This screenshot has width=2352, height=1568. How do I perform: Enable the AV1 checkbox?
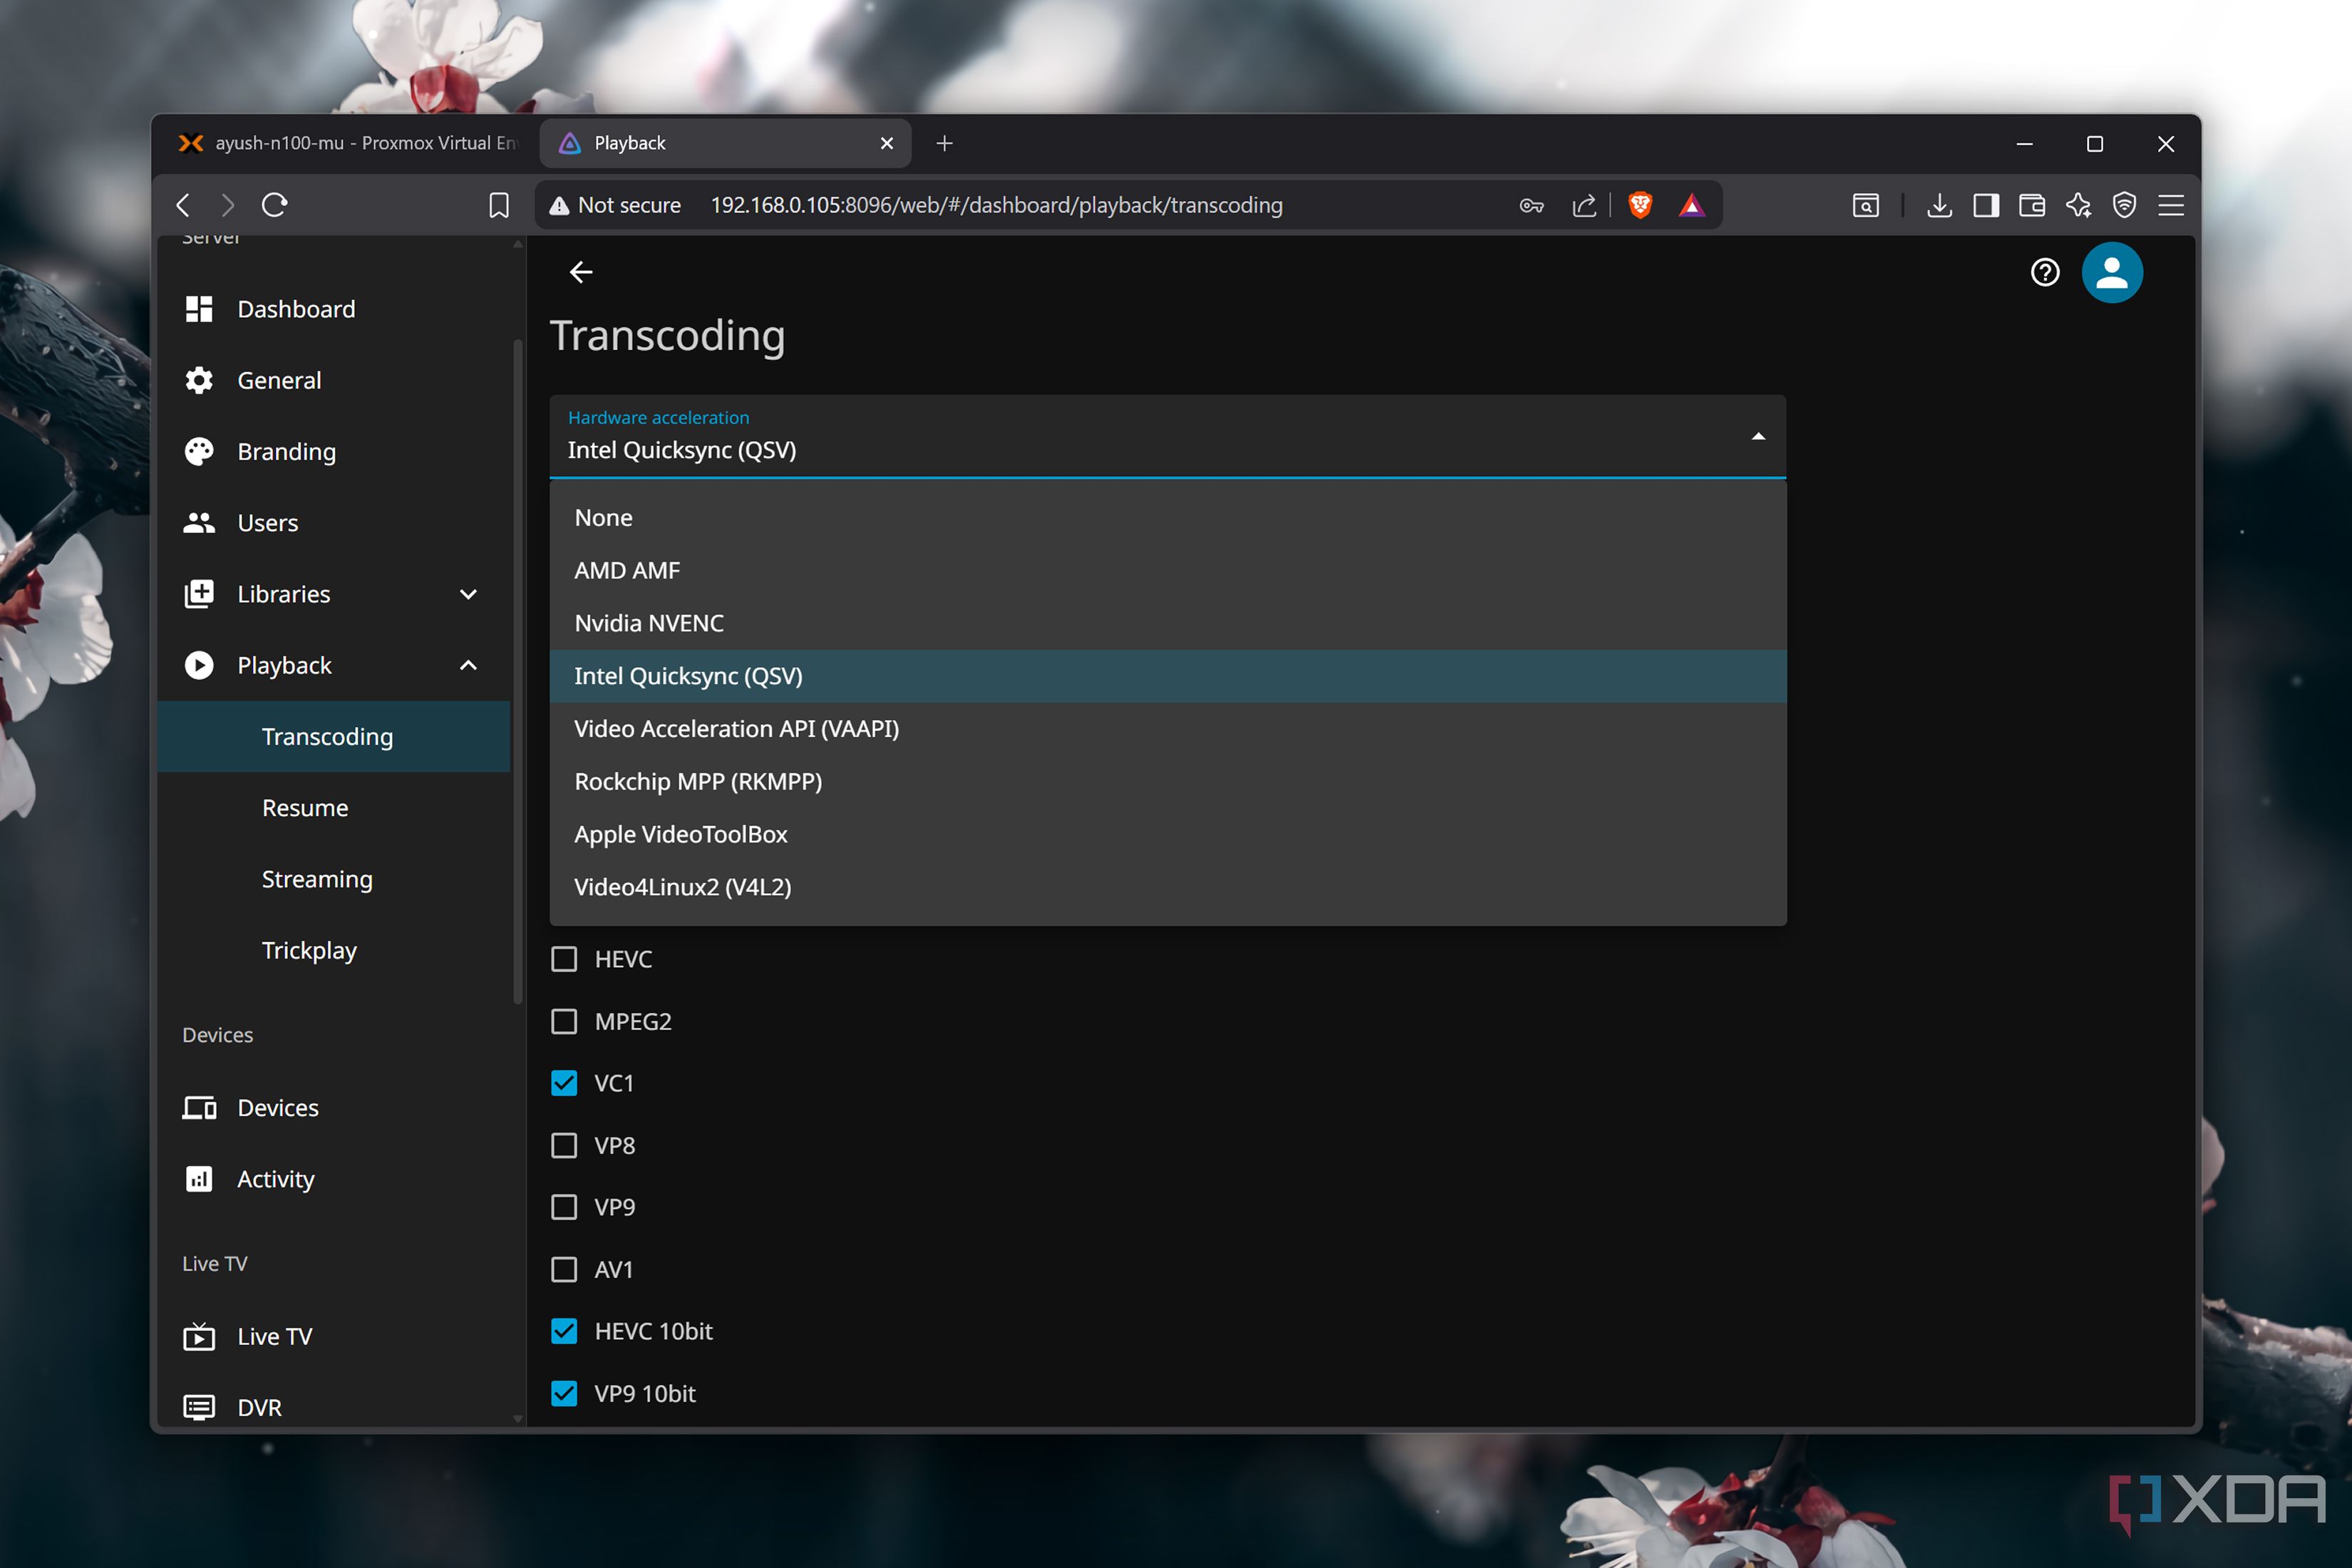click(564, 1269)
